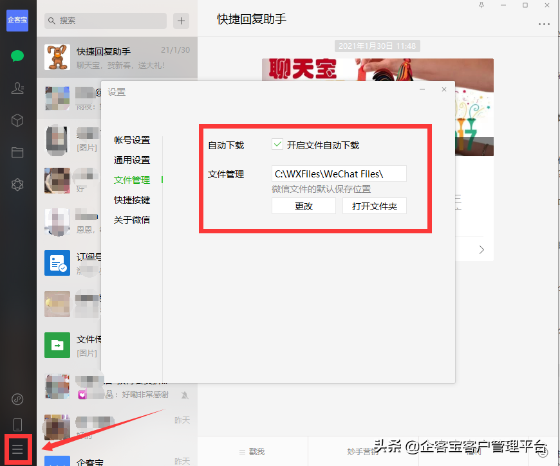
Task: Open the Mini Programs icon in sidebar
Action: [17, 399]
